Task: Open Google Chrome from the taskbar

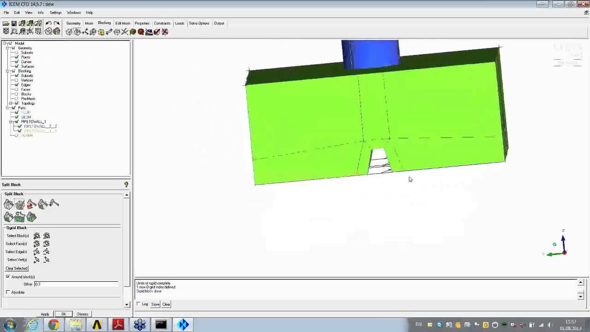Action: tap(53, 325)
